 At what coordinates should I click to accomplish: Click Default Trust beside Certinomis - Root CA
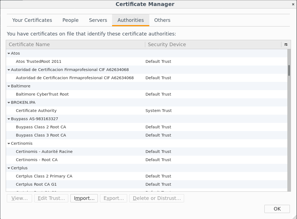pyautogui.click(x=158, y=160)
